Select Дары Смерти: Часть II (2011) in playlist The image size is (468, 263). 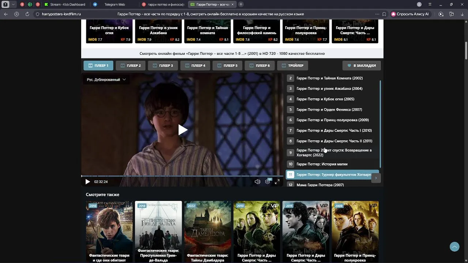click(x=332, y=141)
